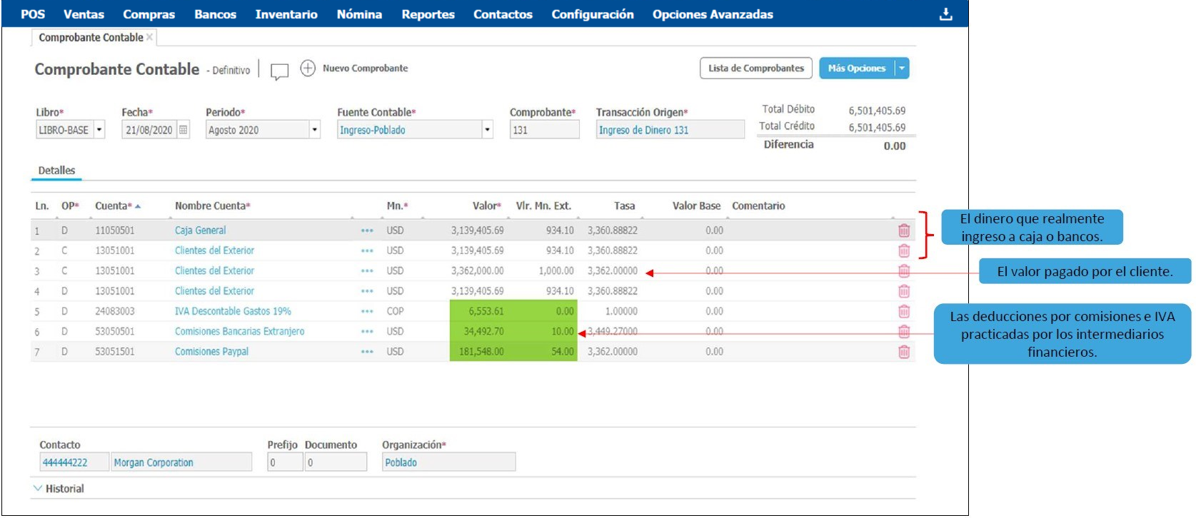The height and width of the screenshot is (518, 1196).
Task: Click the download icon in top bar
Action: [x=945, y=14]
